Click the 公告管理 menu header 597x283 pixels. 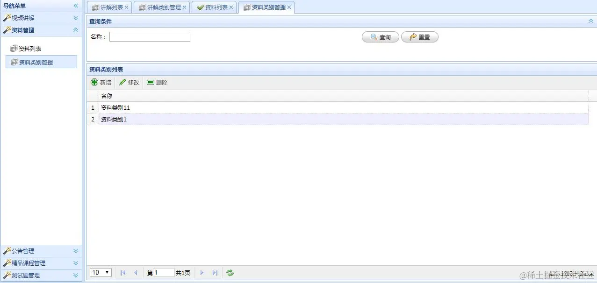[41, 251]
